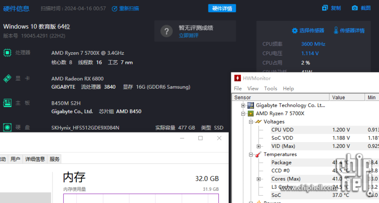
Task: Click the Sensor column header
Action: [x=280, y=97]
